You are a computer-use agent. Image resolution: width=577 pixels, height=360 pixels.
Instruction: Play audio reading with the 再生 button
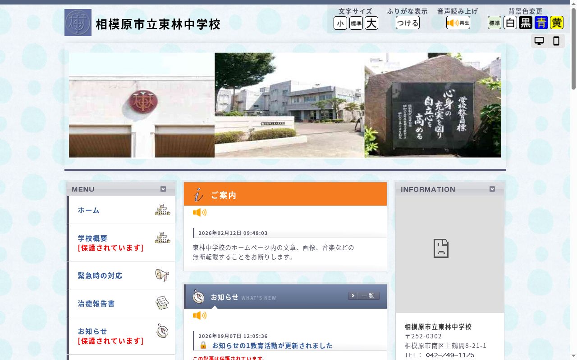(x=458, y=23)
